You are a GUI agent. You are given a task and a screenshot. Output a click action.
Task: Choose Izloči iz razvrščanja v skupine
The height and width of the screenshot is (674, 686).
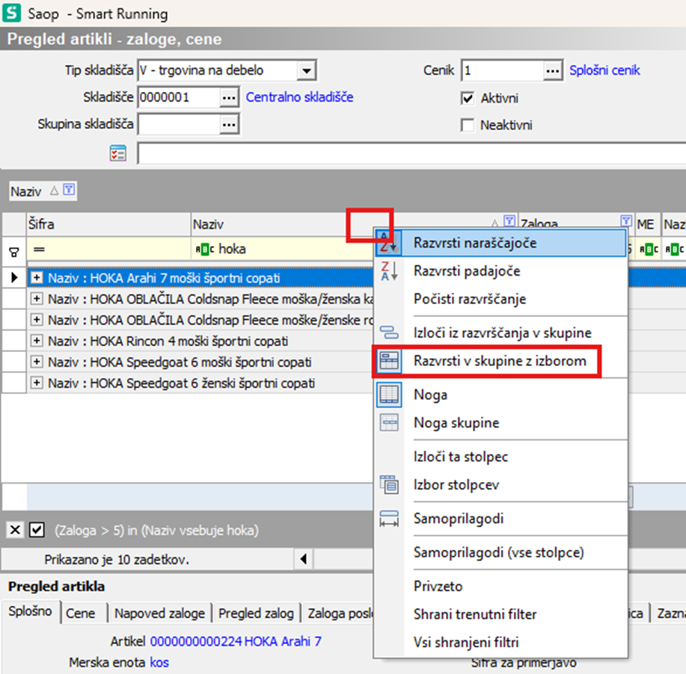[500, 333]
